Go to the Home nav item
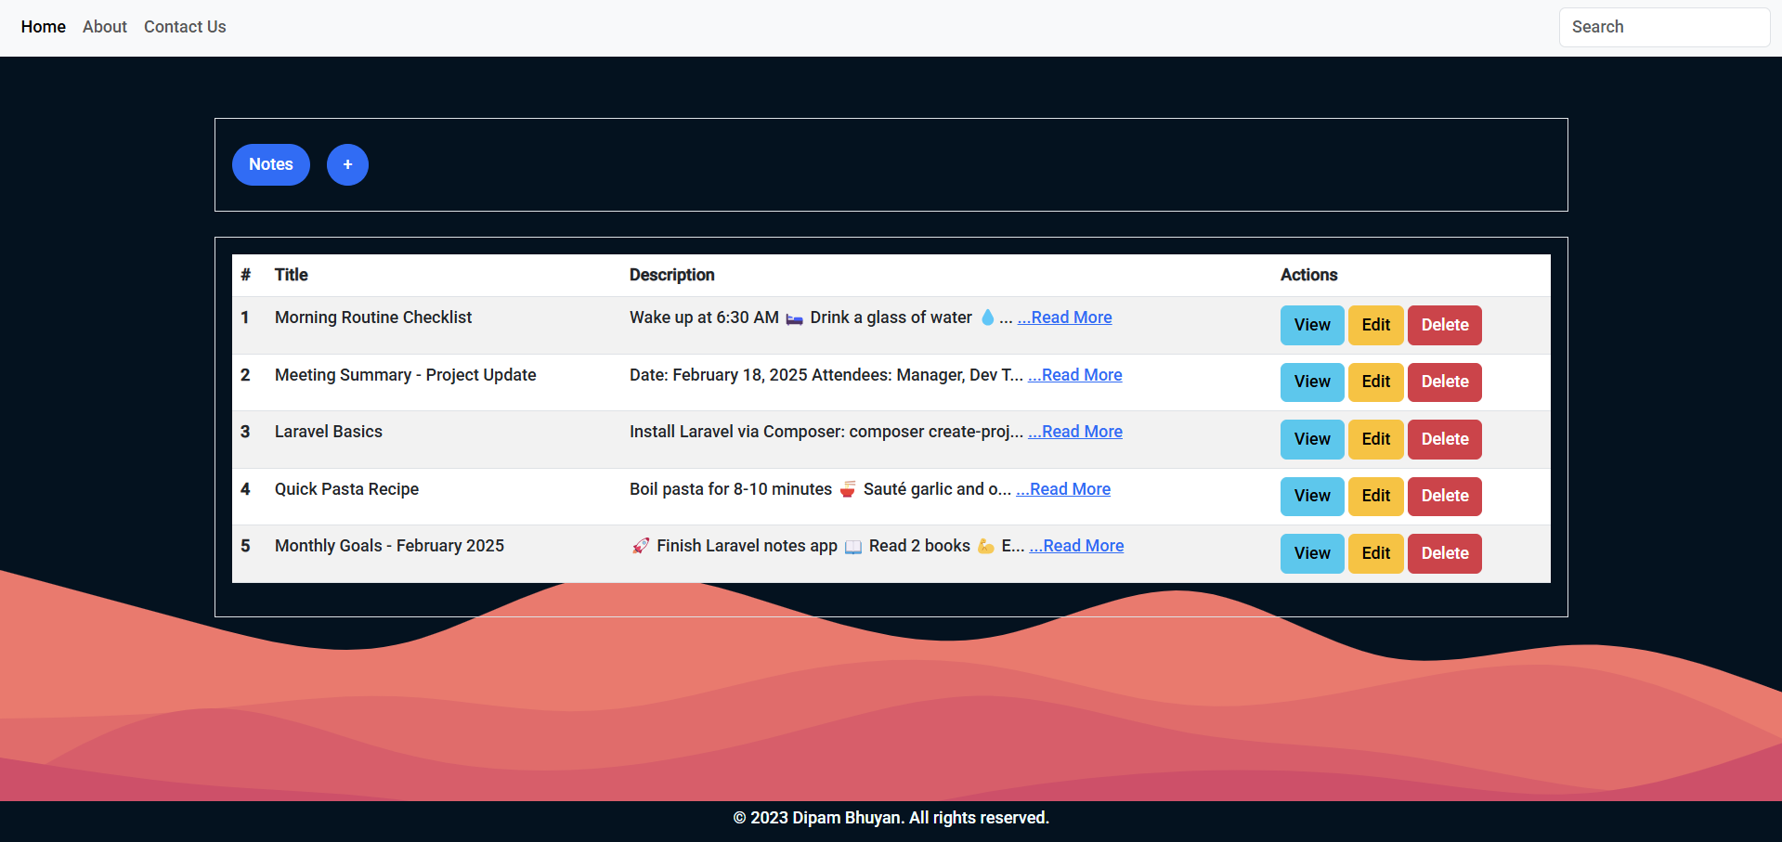This screenshot has height=842, width=1782. coord(44,27)
